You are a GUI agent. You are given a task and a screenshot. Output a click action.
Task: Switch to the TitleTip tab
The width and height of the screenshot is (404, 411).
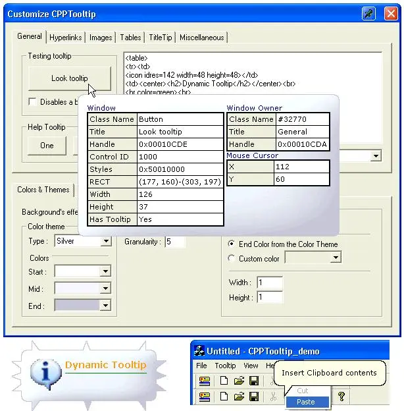coord(161,38)
